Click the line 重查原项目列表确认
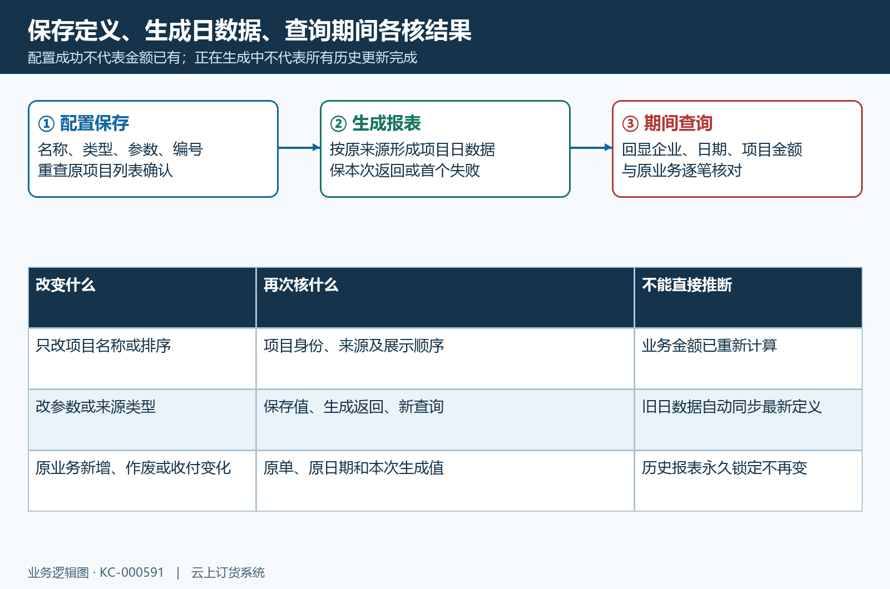The image size is (890, 589). pos(105,171)
